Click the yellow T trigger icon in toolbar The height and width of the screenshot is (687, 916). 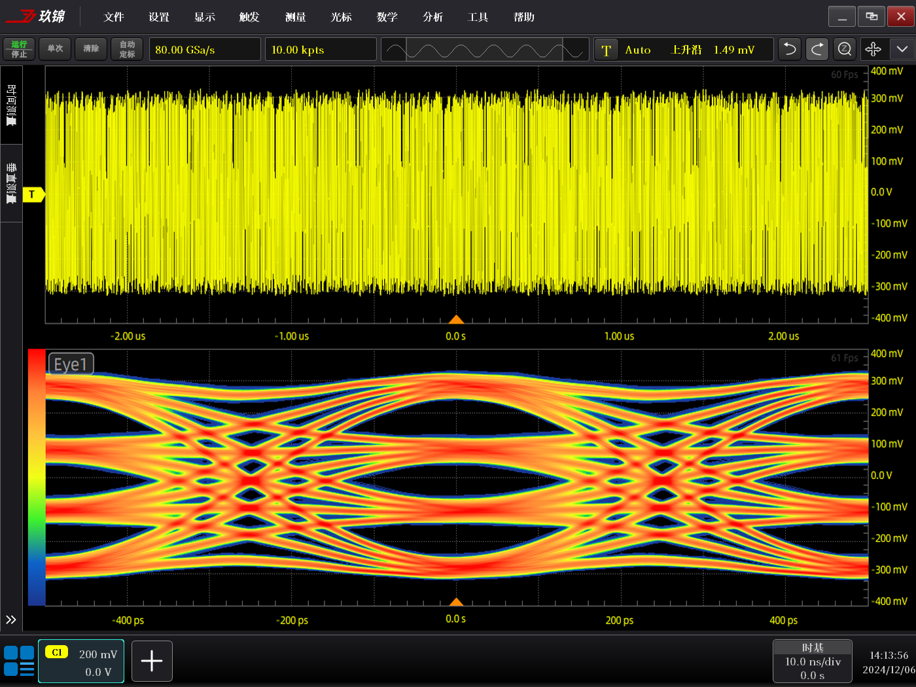[x=607, y=50]
